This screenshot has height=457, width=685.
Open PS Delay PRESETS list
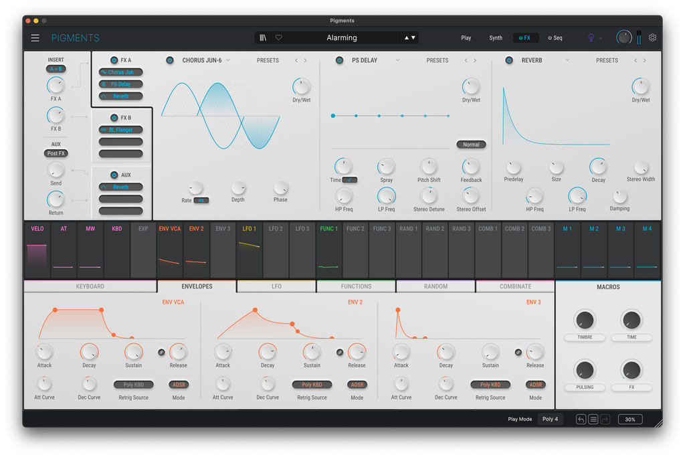(x=437, y=61)
